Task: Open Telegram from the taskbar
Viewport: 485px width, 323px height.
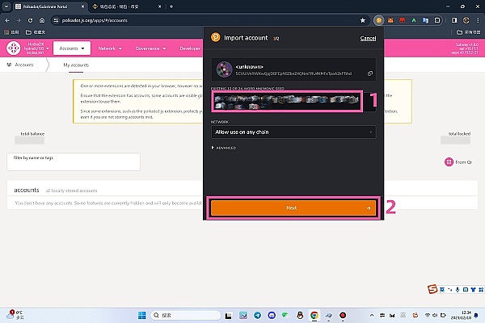Action: coord(258,315)
